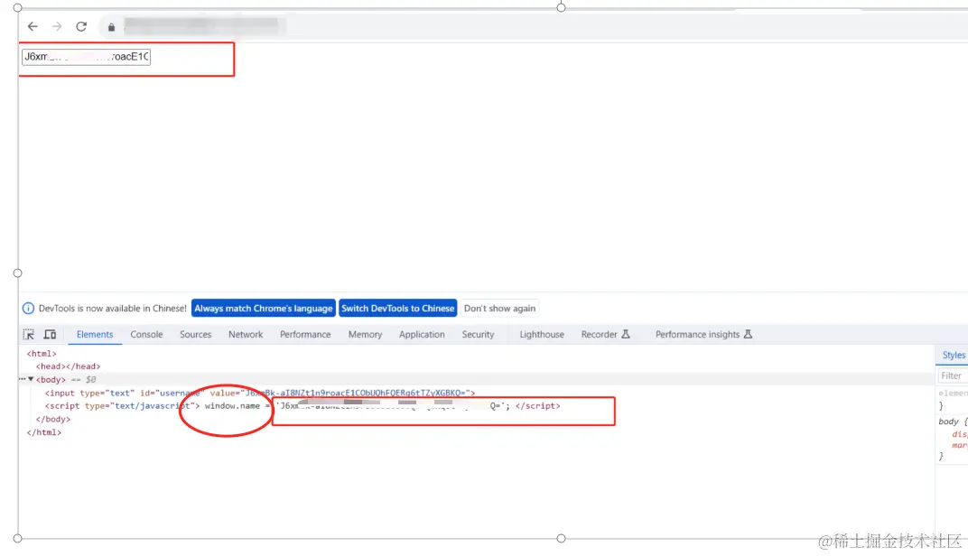Image resolution: width=968 pixels, height=556 pixels.
Task: View site info via the lock icon
Action: click(111, 27)
